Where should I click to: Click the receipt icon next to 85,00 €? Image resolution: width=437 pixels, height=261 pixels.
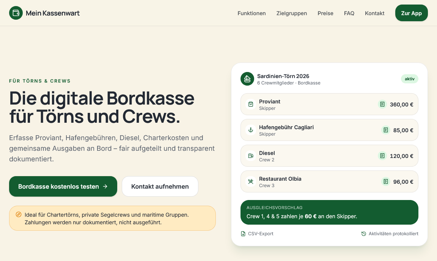click(386, 130)
